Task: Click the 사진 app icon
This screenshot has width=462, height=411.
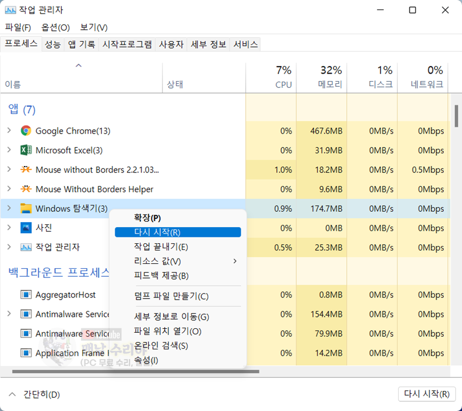Action: pos(26,228)
